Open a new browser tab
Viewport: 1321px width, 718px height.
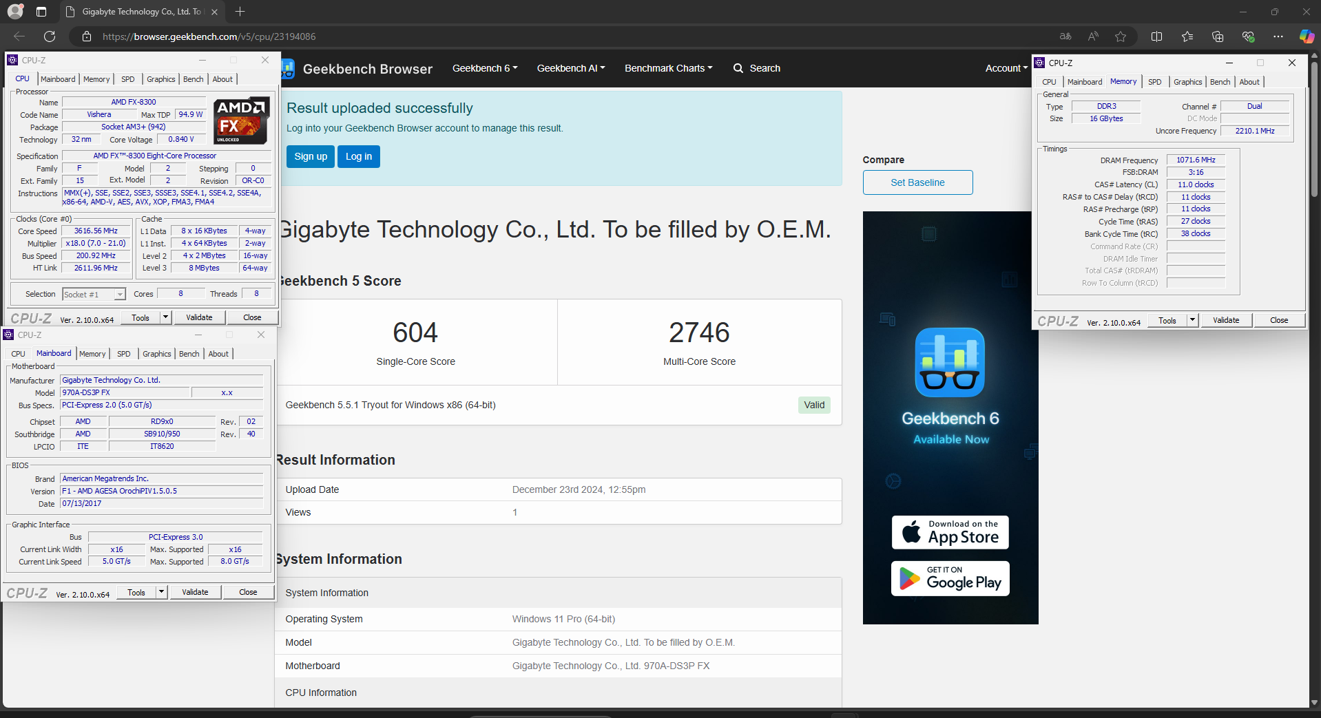[240, 12]
